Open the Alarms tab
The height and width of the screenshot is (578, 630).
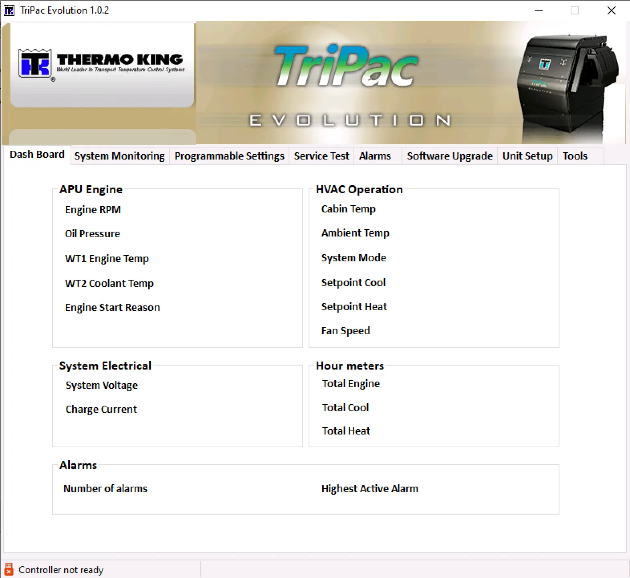[x=375, y=156]
